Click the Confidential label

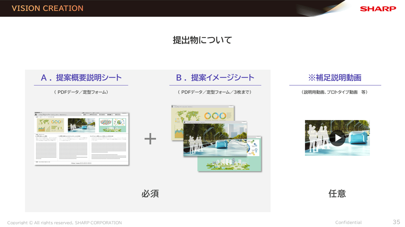point(348,222)
